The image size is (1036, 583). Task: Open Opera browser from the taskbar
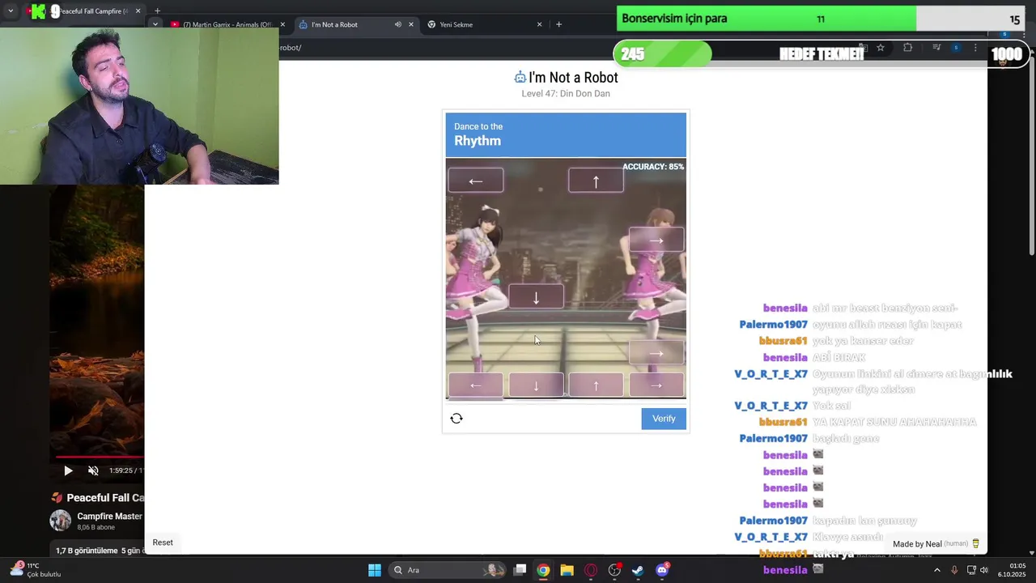pyautogui.click(x=591, y=570)
